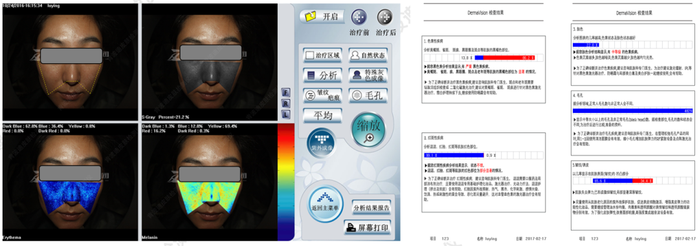
Task: Select the 治疗前 round icon
Action: point(359,17)
